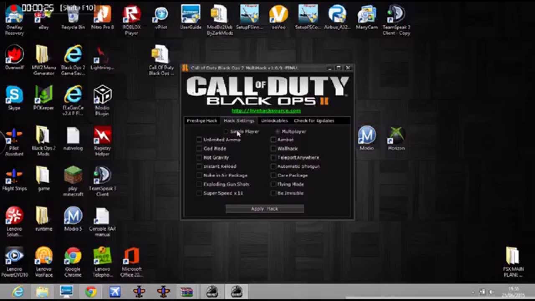Viewport: 535px width, 301px height.
Task: Select the Console RAR manual file
Action: click(x=102, y=222)
